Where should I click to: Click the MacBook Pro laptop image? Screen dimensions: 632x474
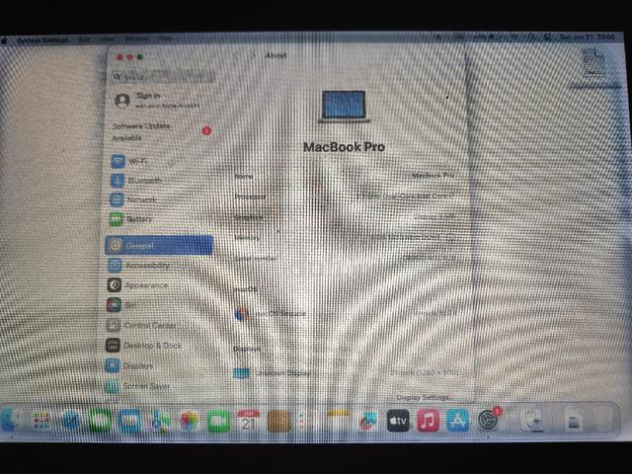(344, 107)
